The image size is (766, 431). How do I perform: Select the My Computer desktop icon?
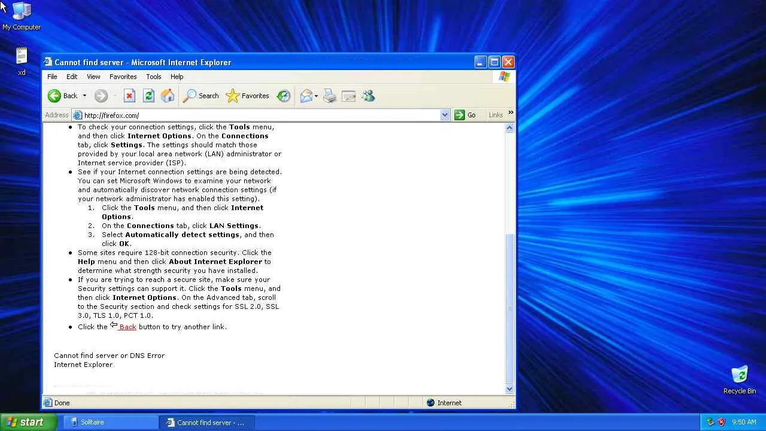coord(22,16)
